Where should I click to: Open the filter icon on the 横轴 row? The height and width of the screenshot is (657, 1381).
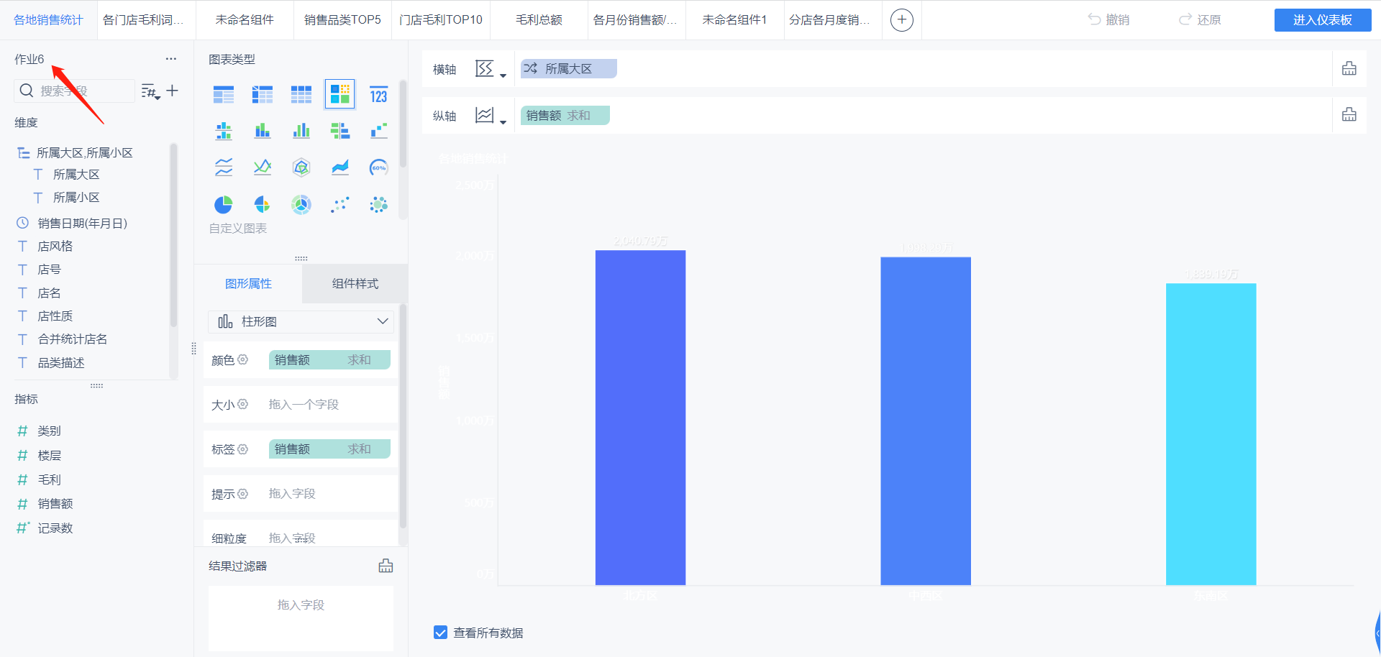click(1349, 68)
